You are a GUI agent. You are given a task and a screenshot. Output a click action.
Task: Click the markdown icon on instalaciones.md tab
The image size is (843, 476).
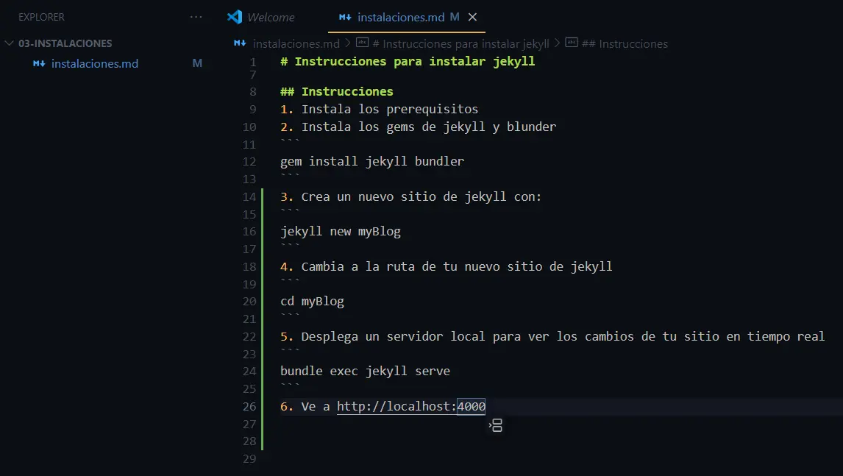[x=345, y=17]
